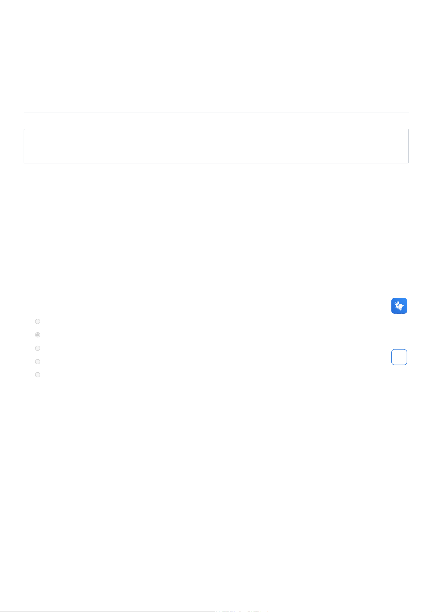Screen dimensions: 432x612
Task: Choose the third radio button option
Action: coord(37,348)
